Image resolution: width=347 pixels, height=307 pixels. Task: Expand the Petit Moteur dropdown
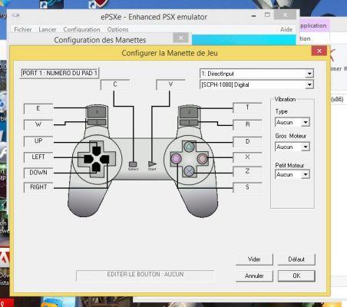pos(292,175)
